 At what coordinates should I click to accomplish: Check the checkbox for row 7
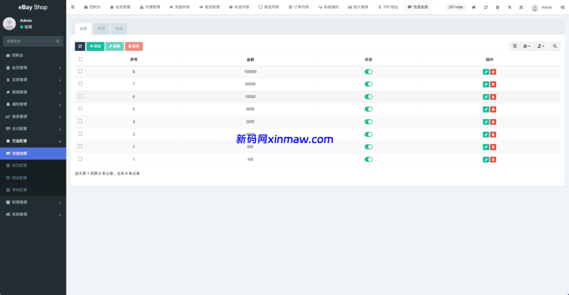[80, 84]
